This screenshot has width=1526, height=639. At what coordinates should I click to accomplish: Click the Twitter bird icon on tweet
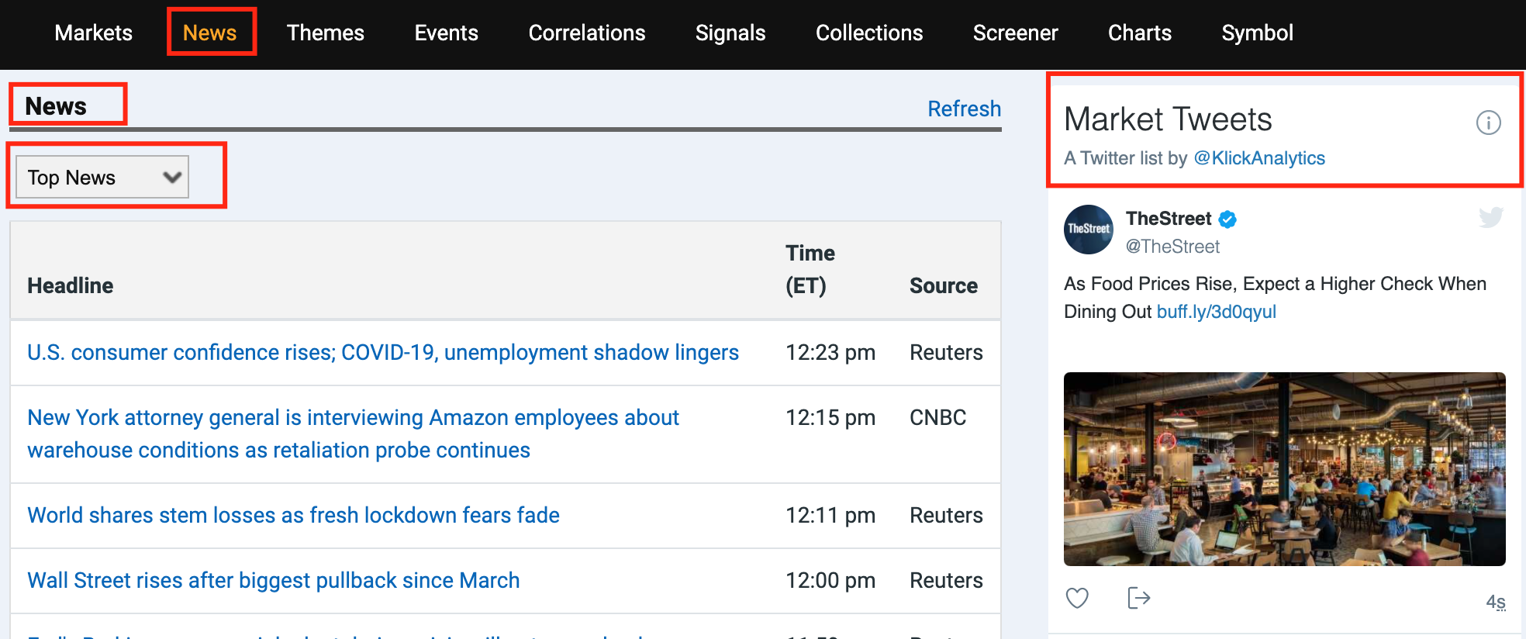pos(1490,217)
